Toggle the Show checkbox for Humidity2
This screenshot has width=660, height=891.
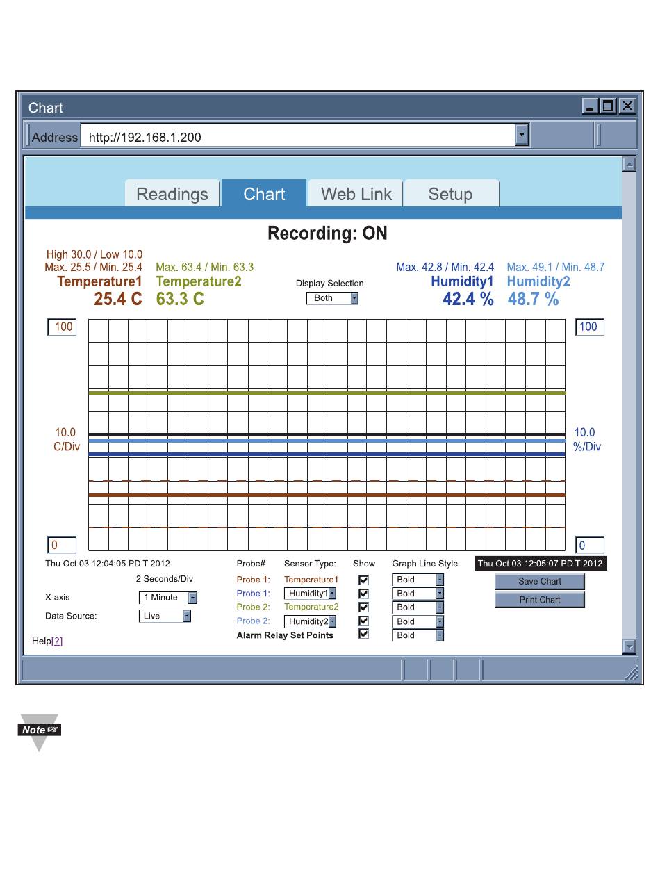tap(363, 621)
